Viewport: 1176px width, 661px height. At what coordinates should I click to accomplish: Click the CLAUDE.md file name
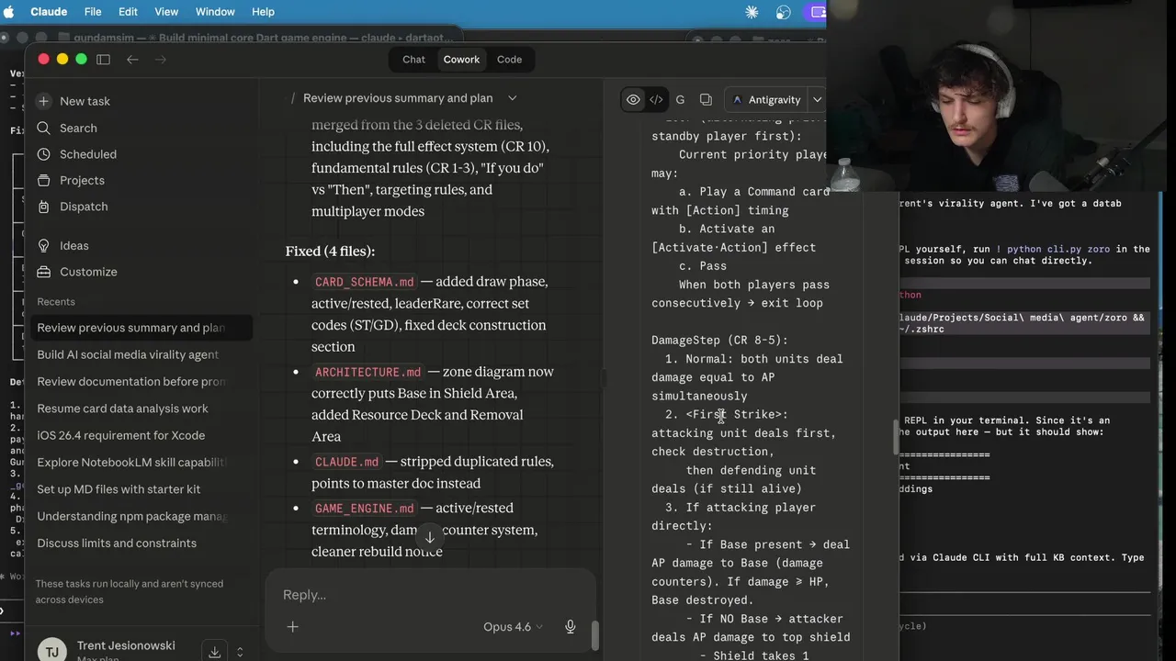[x=346, y=462]
